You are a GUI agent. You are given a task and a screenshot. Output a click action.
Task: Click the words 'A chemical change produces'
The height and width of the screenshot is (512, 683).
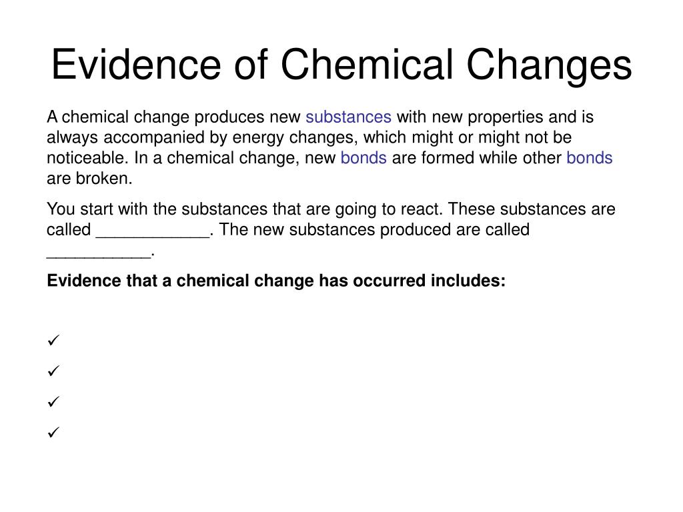[x=155, y=117]
